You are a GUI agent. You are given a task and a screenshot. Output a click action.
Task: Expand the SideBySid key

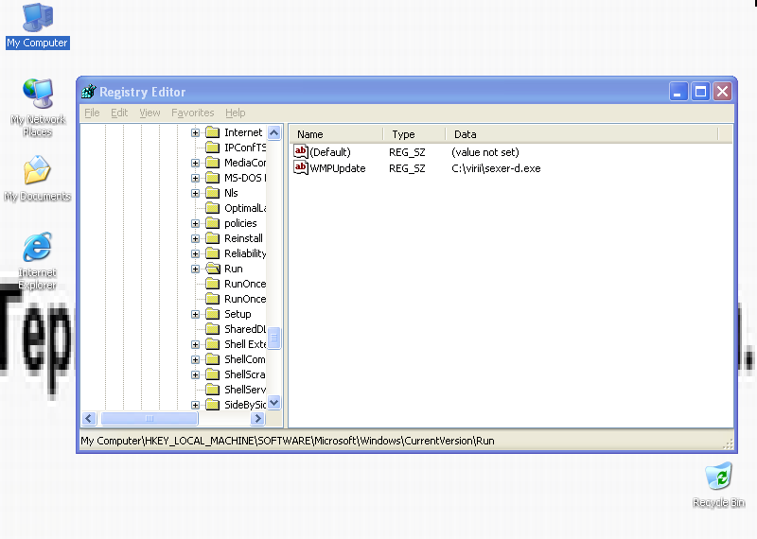pyautogui.click(x=195, y=405)
